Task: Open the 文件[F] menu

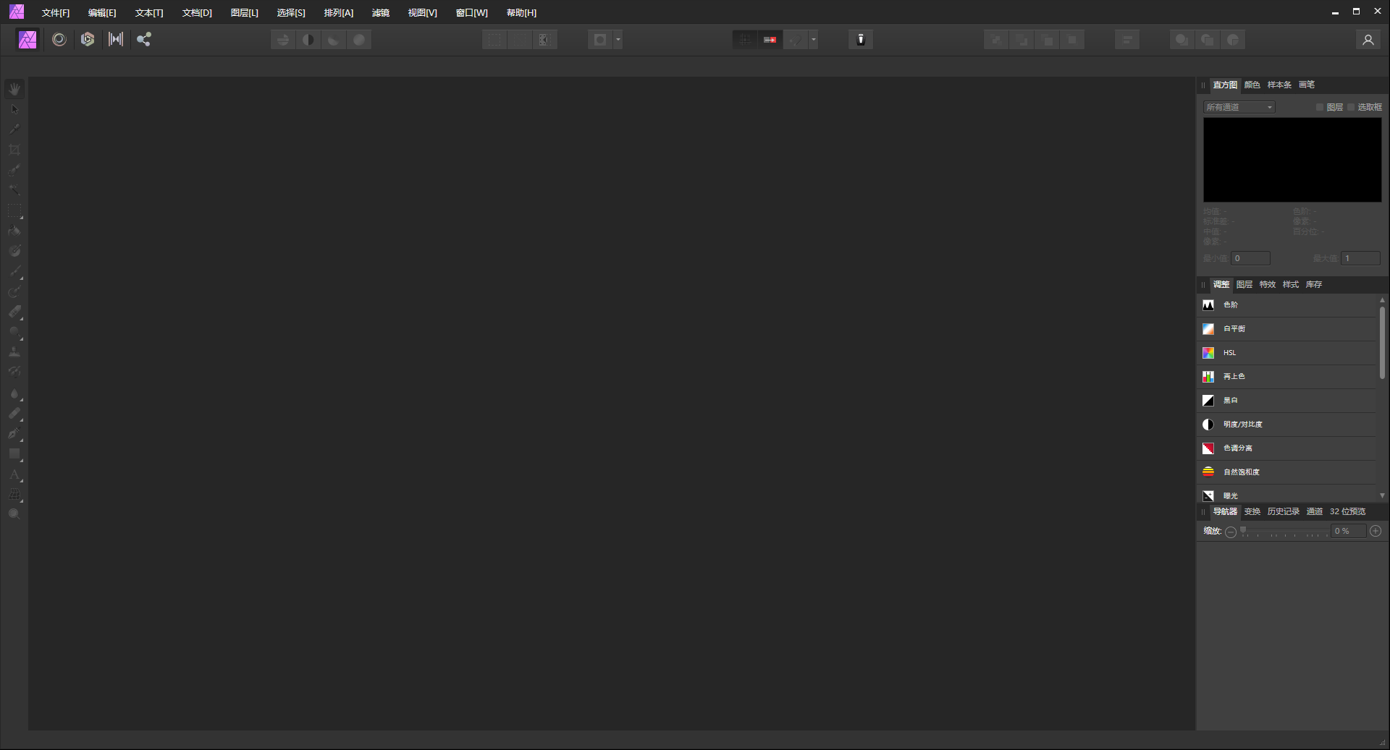Action: pos(56,13)
